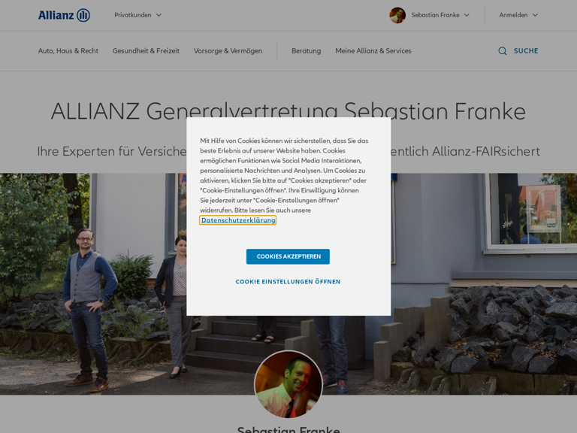The width and height of the screenshot is (577, 433).
Task: Open Cookie Einstellungen öffnen link
Action: 288,282
